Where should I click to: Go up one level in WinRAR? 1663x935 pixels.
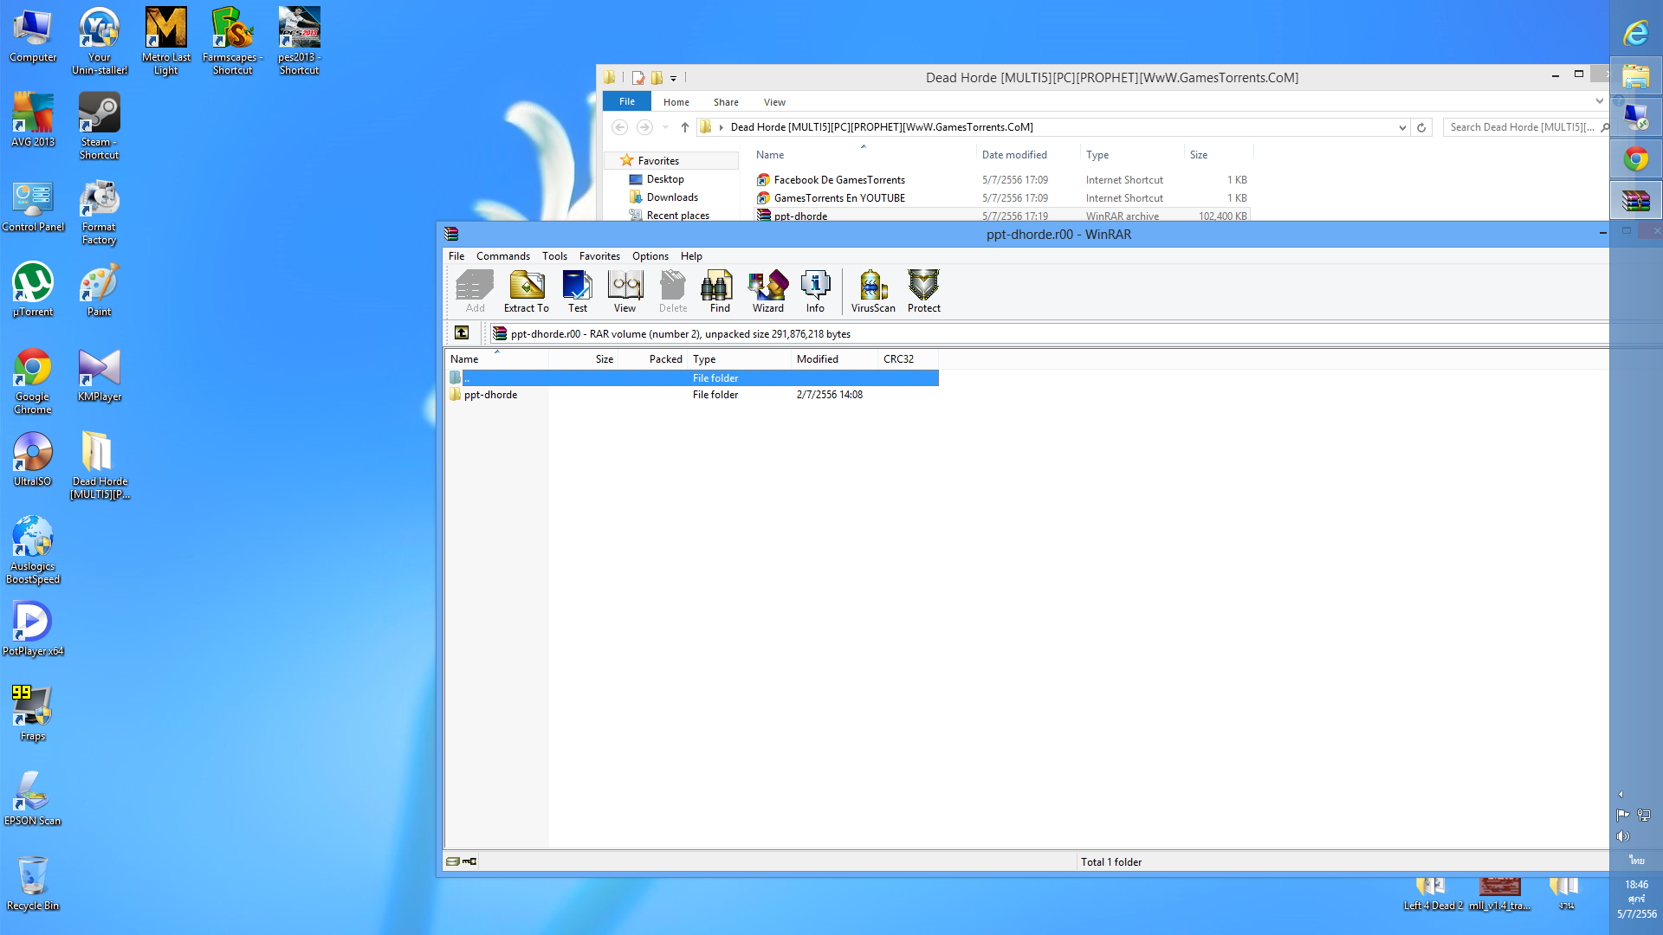(462, 333)
